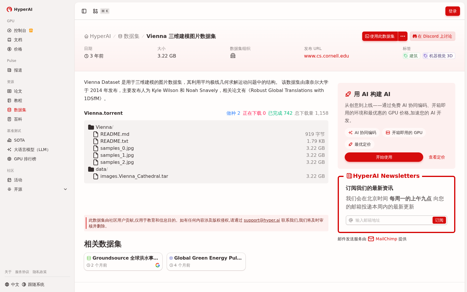
Task: Click 服务协议 footer link
Action: click(x=22, y=272)
